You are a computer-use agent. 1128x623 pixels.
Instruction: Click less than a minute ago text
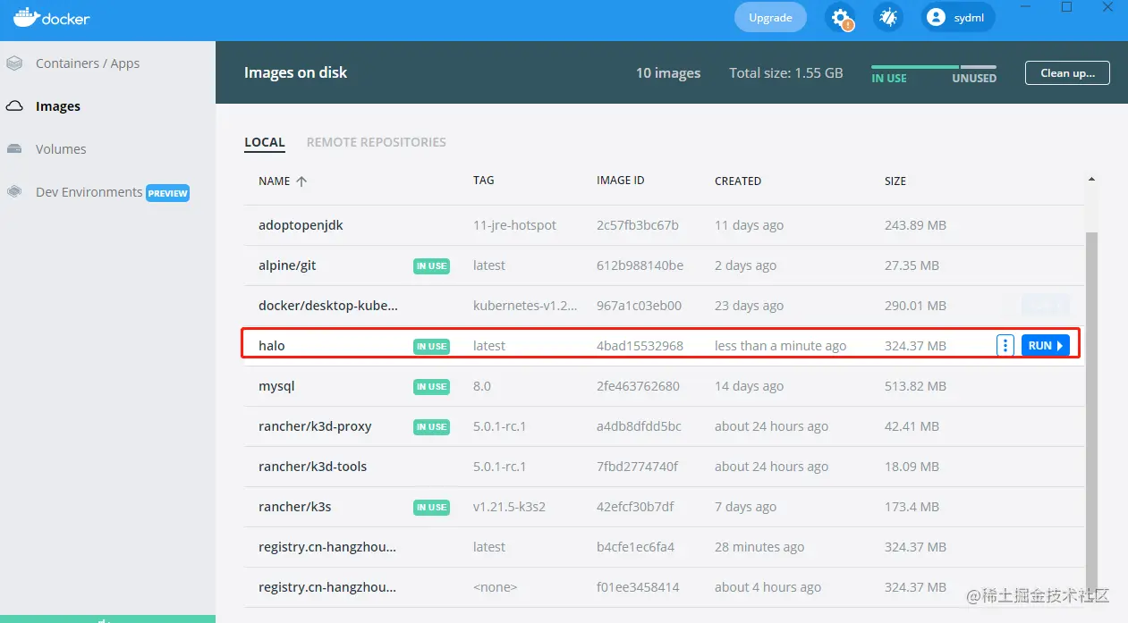click(x=780, y=346)
